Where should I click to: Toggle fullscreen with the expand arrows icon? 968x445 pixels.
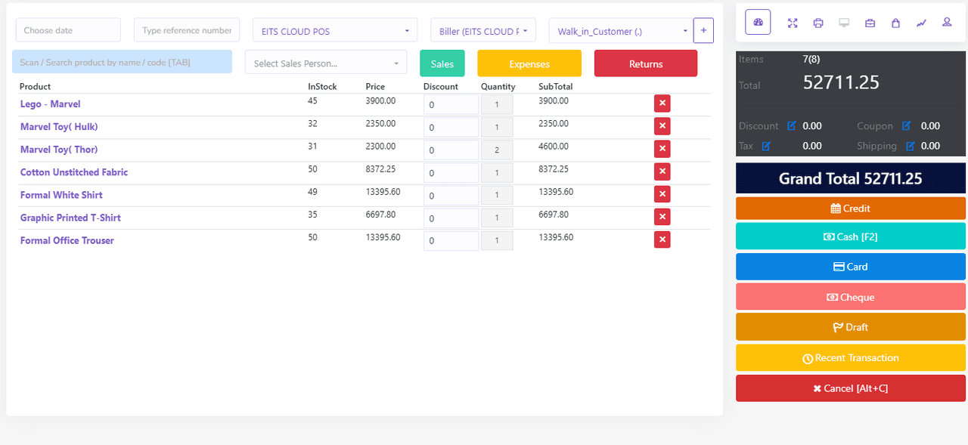click(x=793, y=23)
